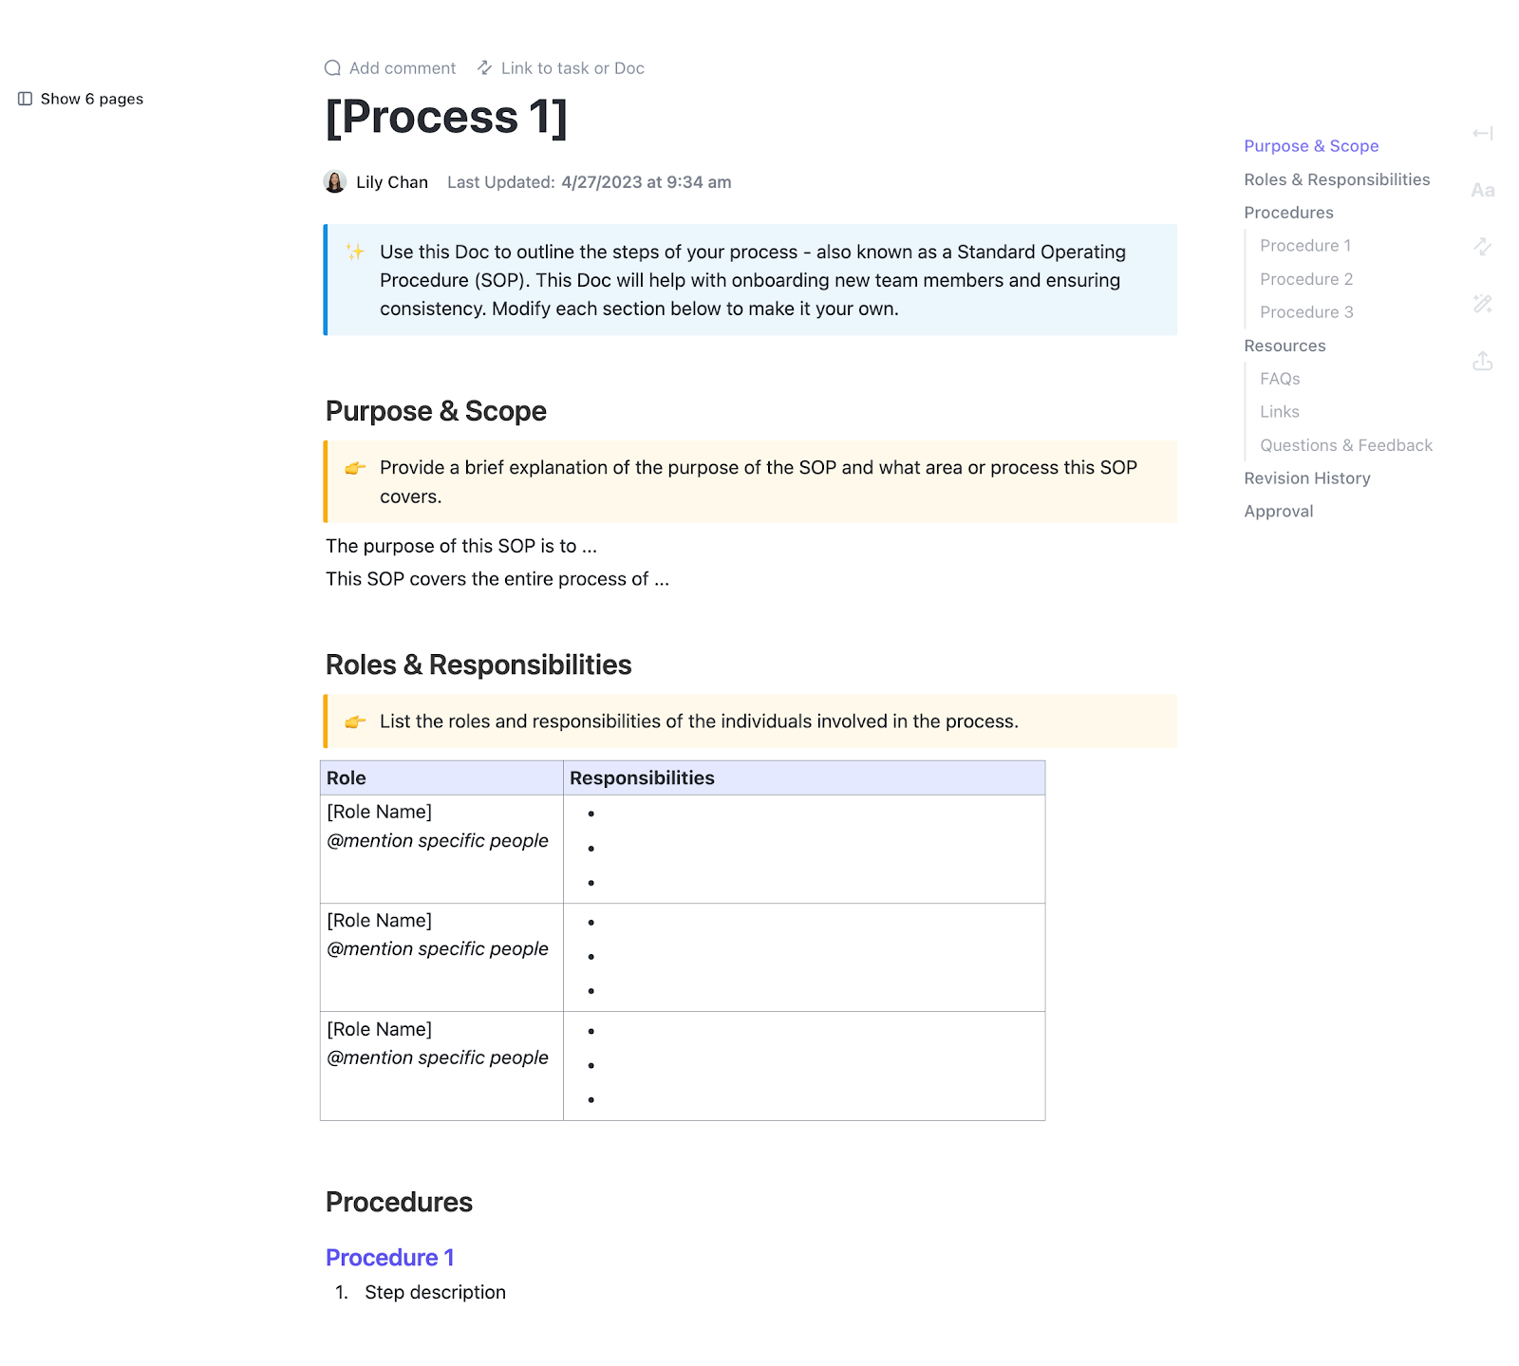Jump to FAQs in the outline
The height and width of the screenshot is (1366, 1519).
point(1280,379)
